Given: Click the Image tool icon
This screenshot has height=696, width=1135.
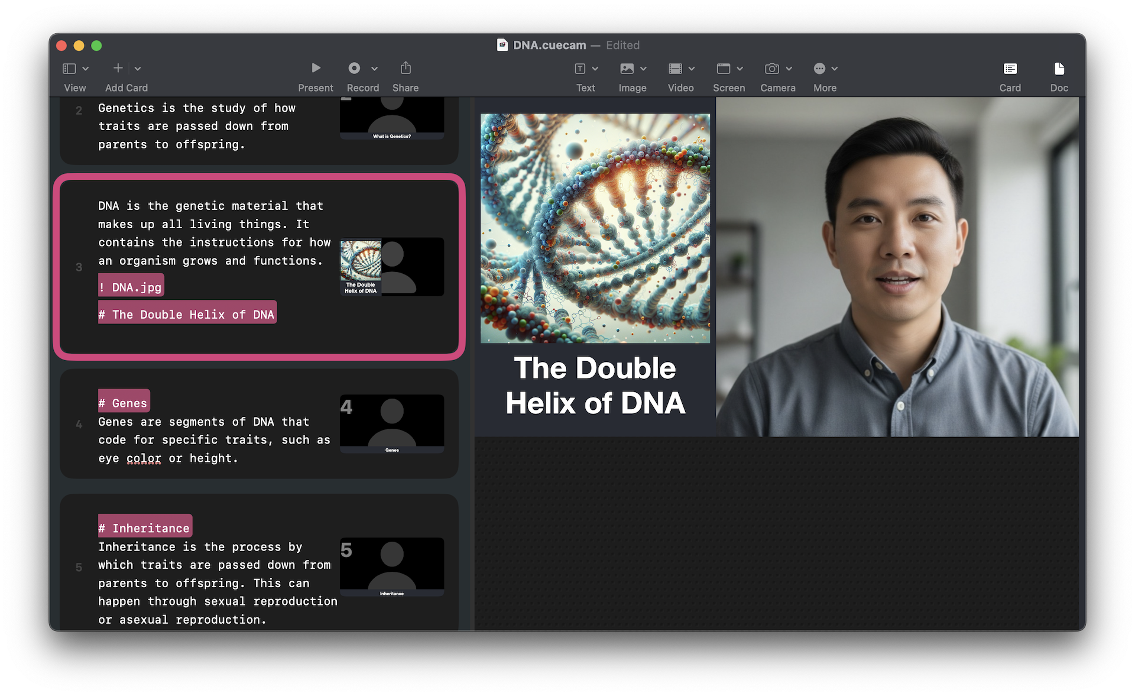Looking at the screenshot, I should click(627, 69).
